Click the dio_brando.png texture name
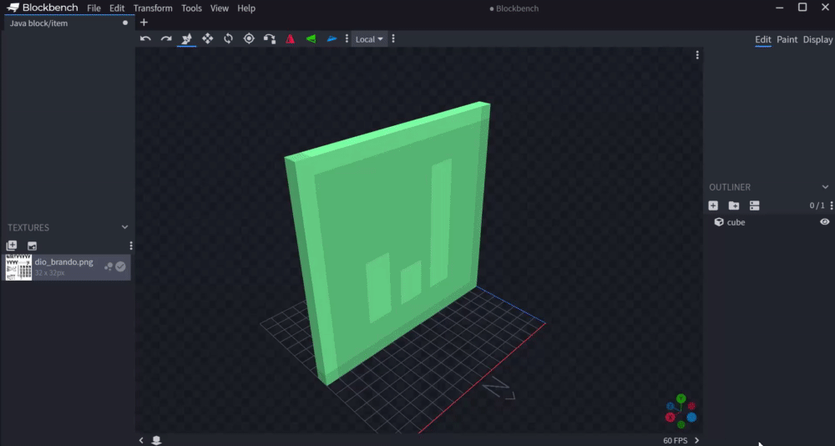Viewport: 835px width, 446px height. (x=64, y=262)
